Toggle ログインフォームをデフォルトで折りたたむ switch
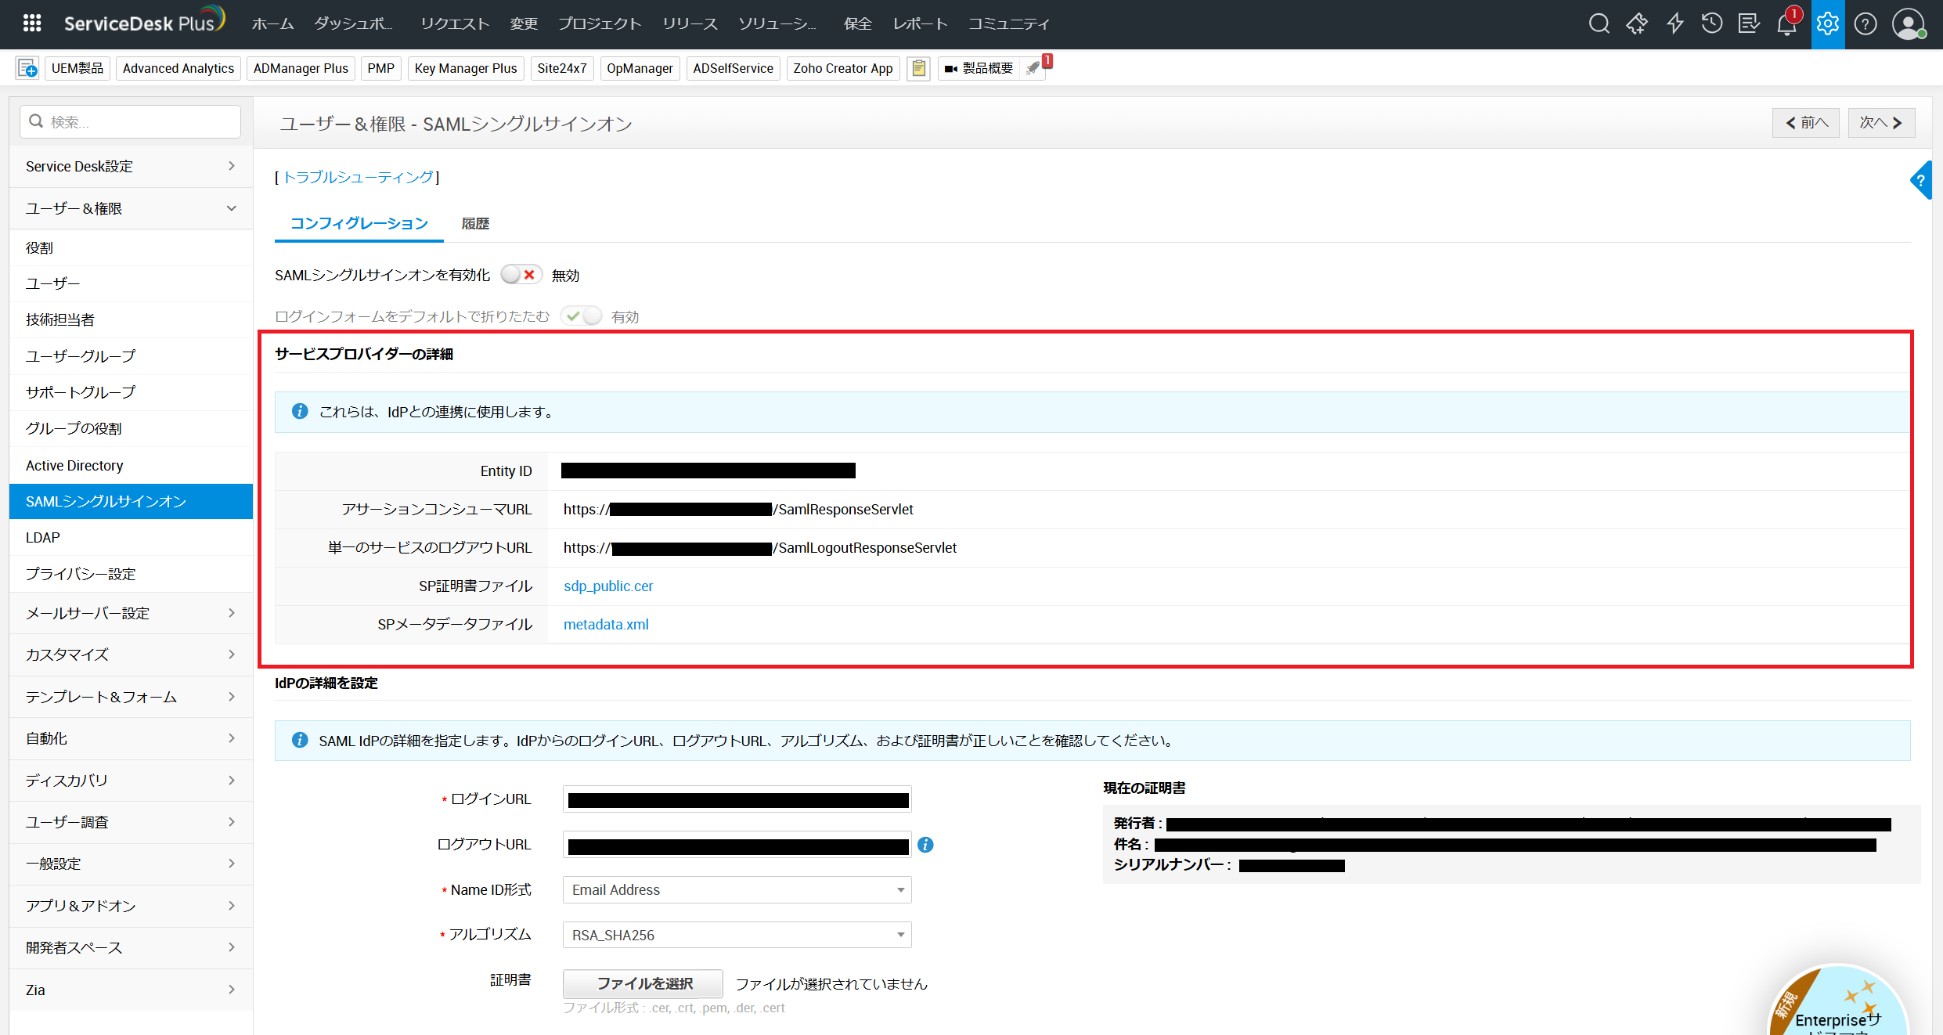The width and height of the screenshot is (1943, 1035). (x=582, y=316)
